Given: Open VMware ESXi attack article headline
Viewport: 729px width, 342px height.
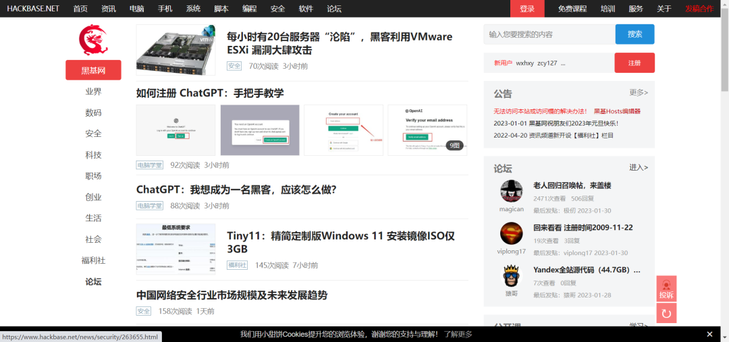Looking at the screenshot, I should click(340, 43).
